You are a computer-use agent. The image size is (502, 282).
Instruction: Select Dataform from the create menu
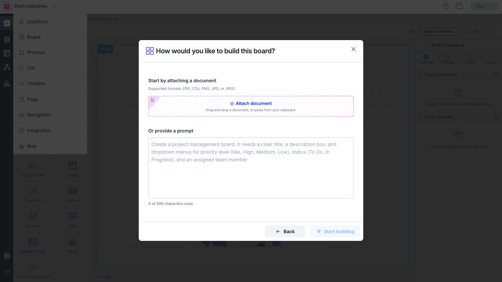pos(37,22)
